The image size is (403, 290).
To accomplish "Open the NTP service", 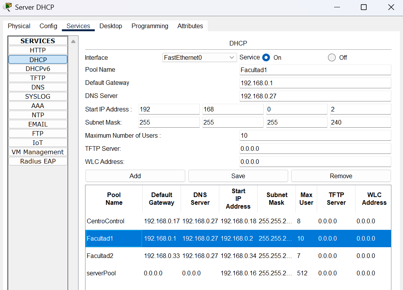I will click(x=38, y=115).
